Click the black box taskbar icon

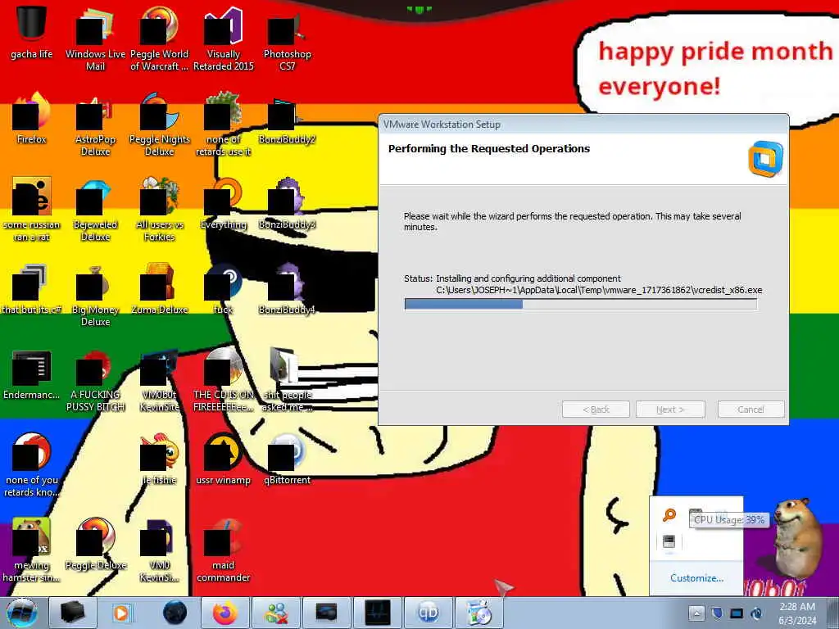tap(73, 613)
